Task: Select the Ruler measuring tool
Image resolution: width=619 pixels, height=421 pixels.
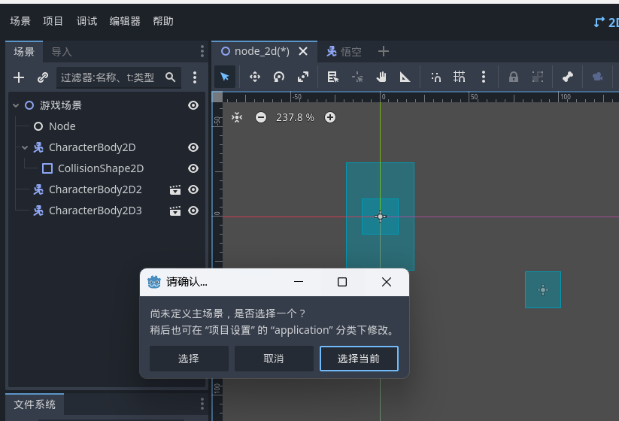Action: pyautogui.click(x=405, y=77)
